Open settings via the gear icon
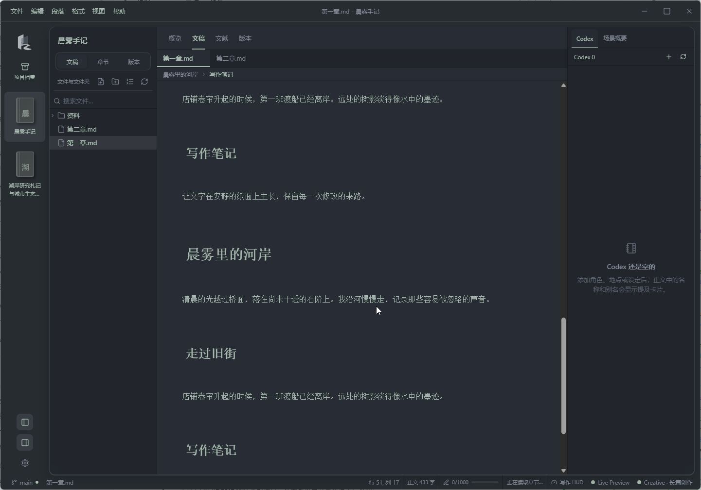 coord(25,463)
